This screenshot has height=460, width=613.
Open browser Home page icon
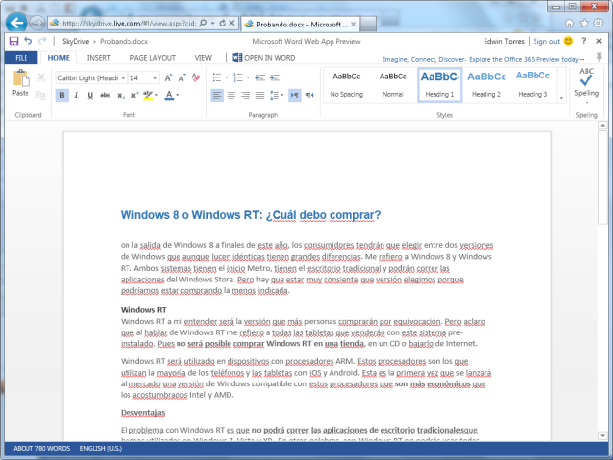click(x=569, y=24)
